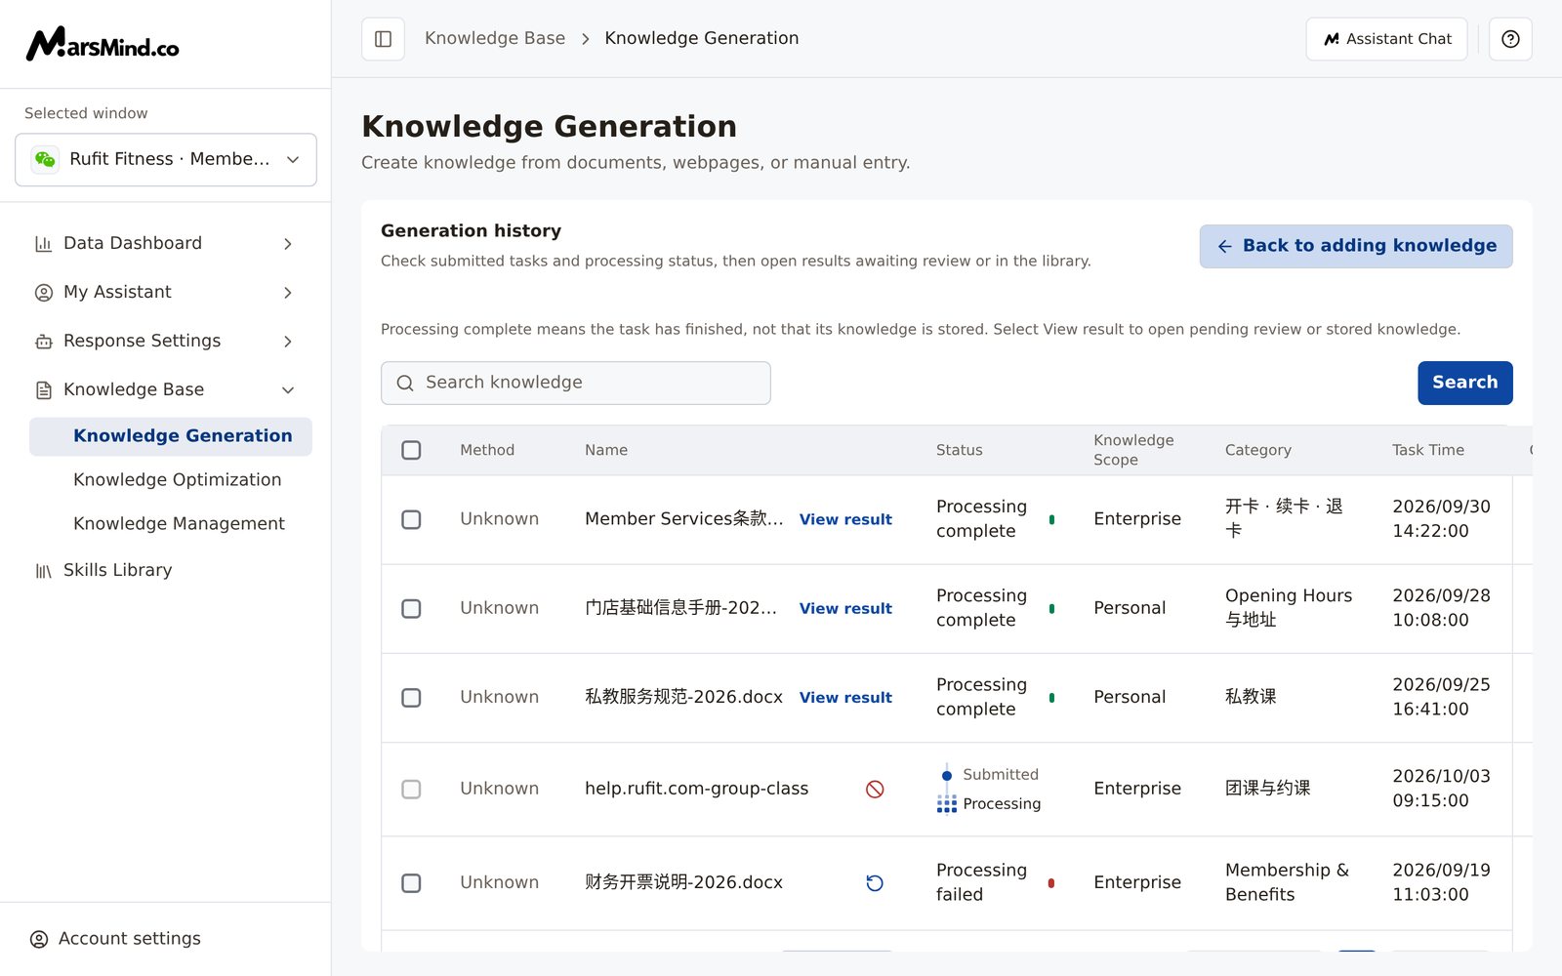The height and width of the screenshot is (976, 1562).
Task: Click the Knowledge Base breadcrumb
Action: coord(495,38)
